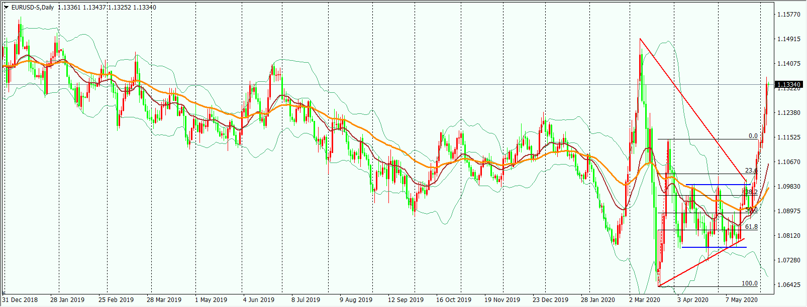Image resolution: width=807 pixels, height=307 pixels.
Task: Select the lower blue horizontal support line
Action: [x=714, y=247]
